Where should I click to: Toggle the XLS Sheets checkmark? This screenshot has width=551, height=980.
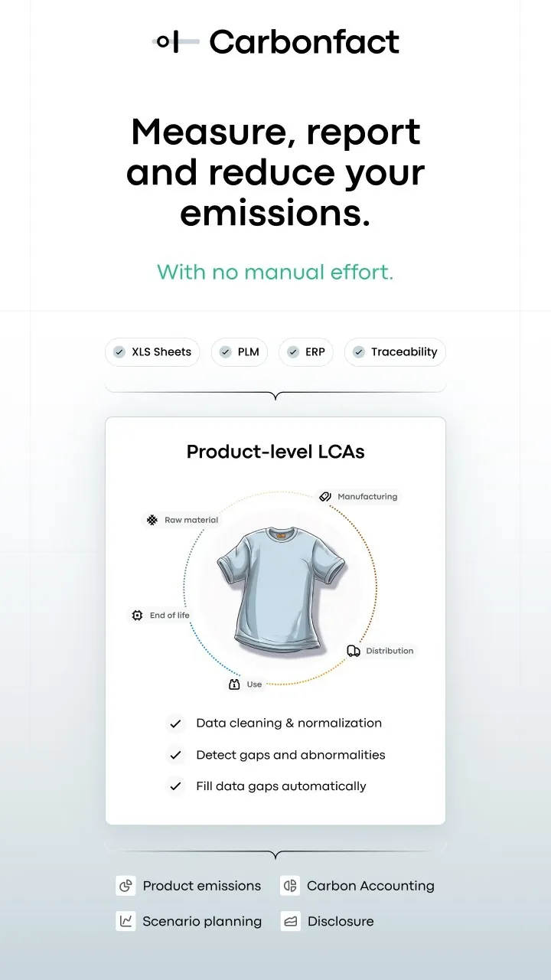pyautogui.click(x=119, y=352)
